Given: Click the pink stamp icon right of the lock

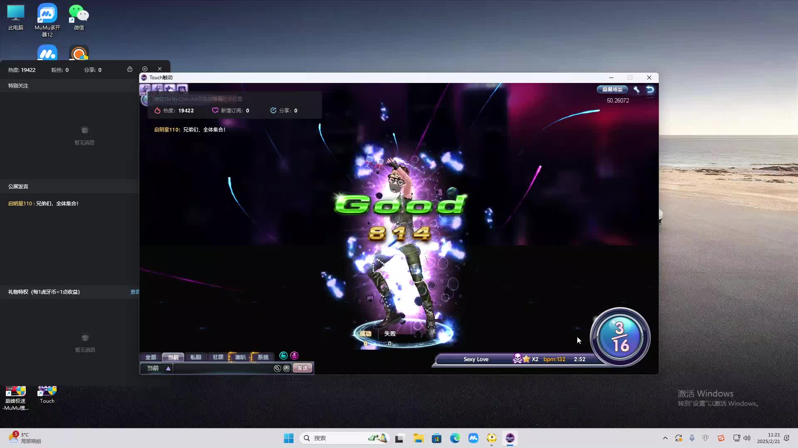Looking at the screenshot, I should [x=294, y=355].
